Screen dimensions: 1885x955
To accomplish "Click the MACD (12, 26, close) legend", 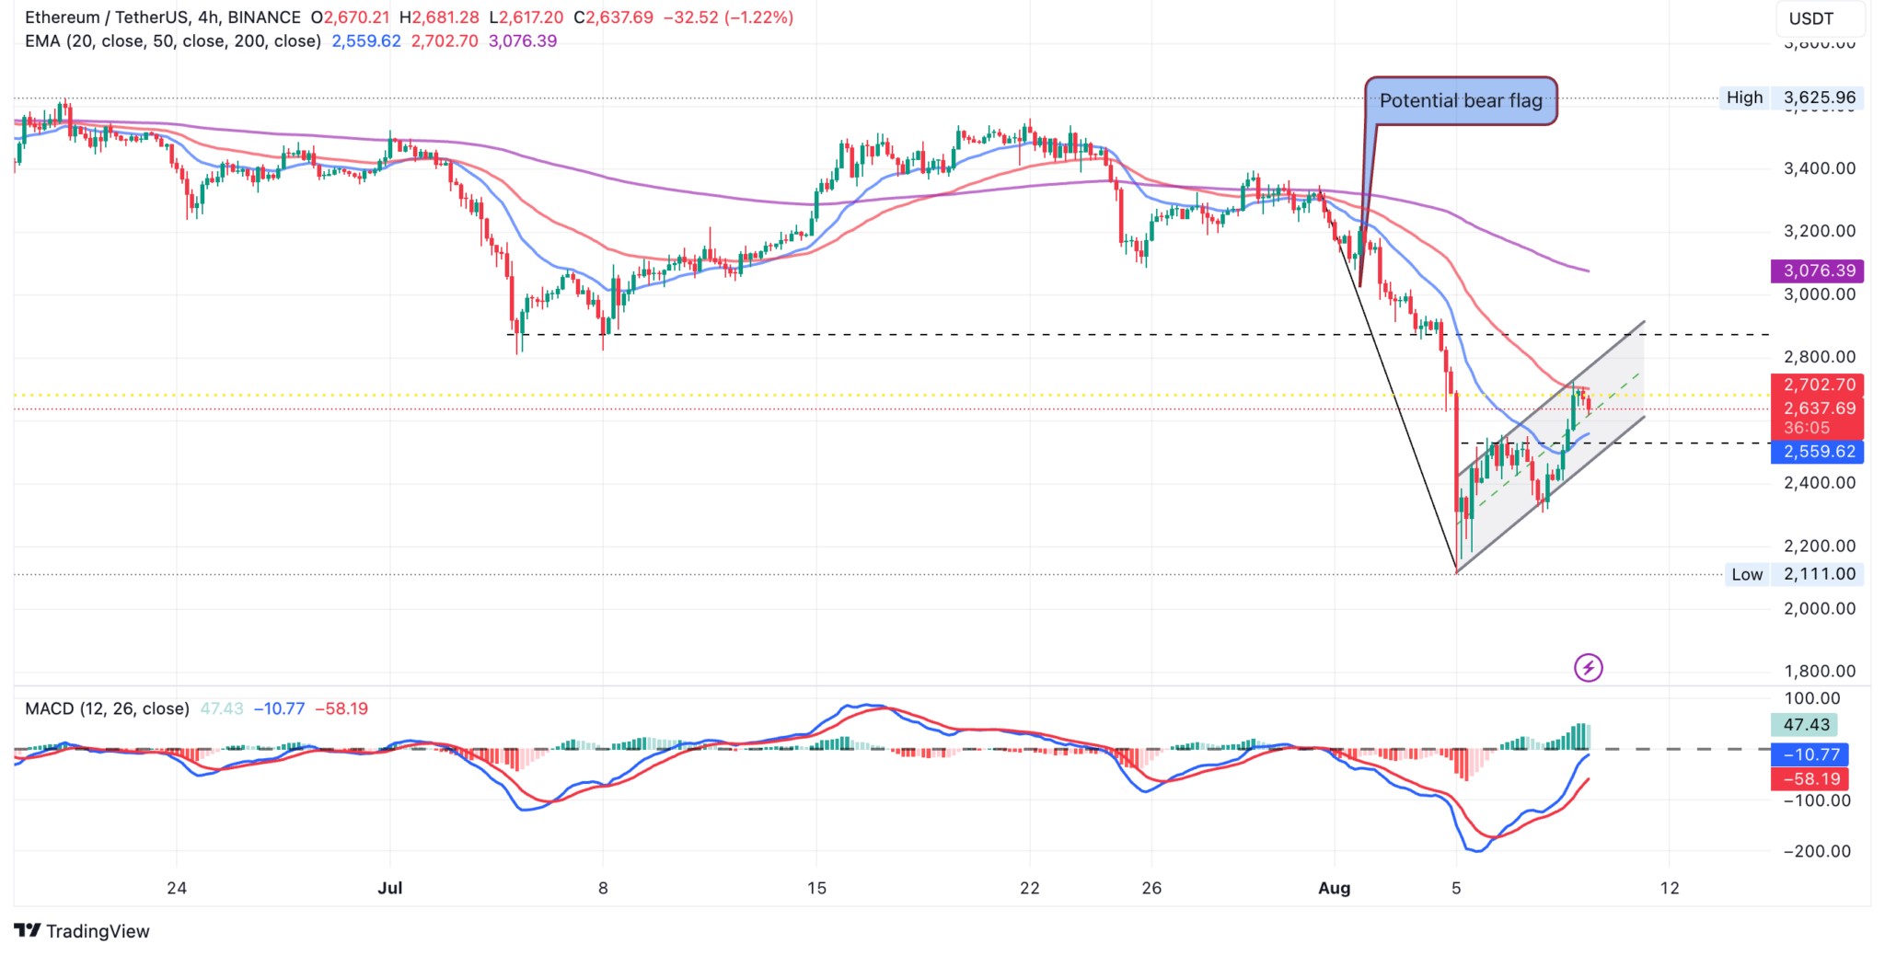I will pos(107,708).
